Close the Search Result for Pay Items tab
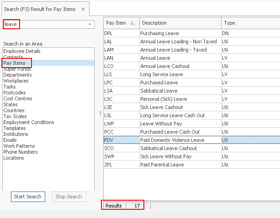Viewport: 280px width, 218px height. (x=83, y=9)
